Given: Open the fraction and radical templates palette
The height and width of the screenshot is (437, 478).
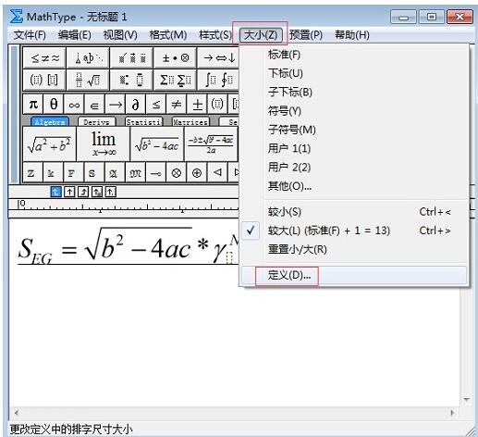Looking at the screenshot, I should click(x=88, y=81).
